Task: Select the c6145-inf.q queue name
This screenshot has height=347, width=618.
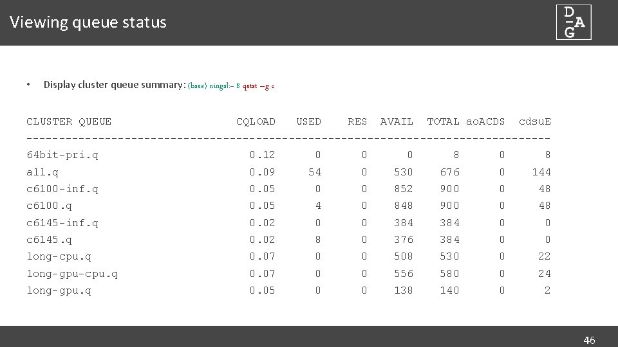Action: click(x=62, y=223)
